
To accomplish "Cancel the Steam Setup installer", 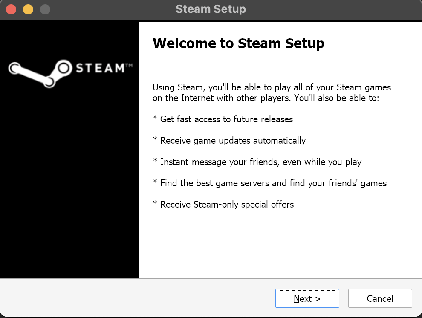I will (x=380, y=298).
